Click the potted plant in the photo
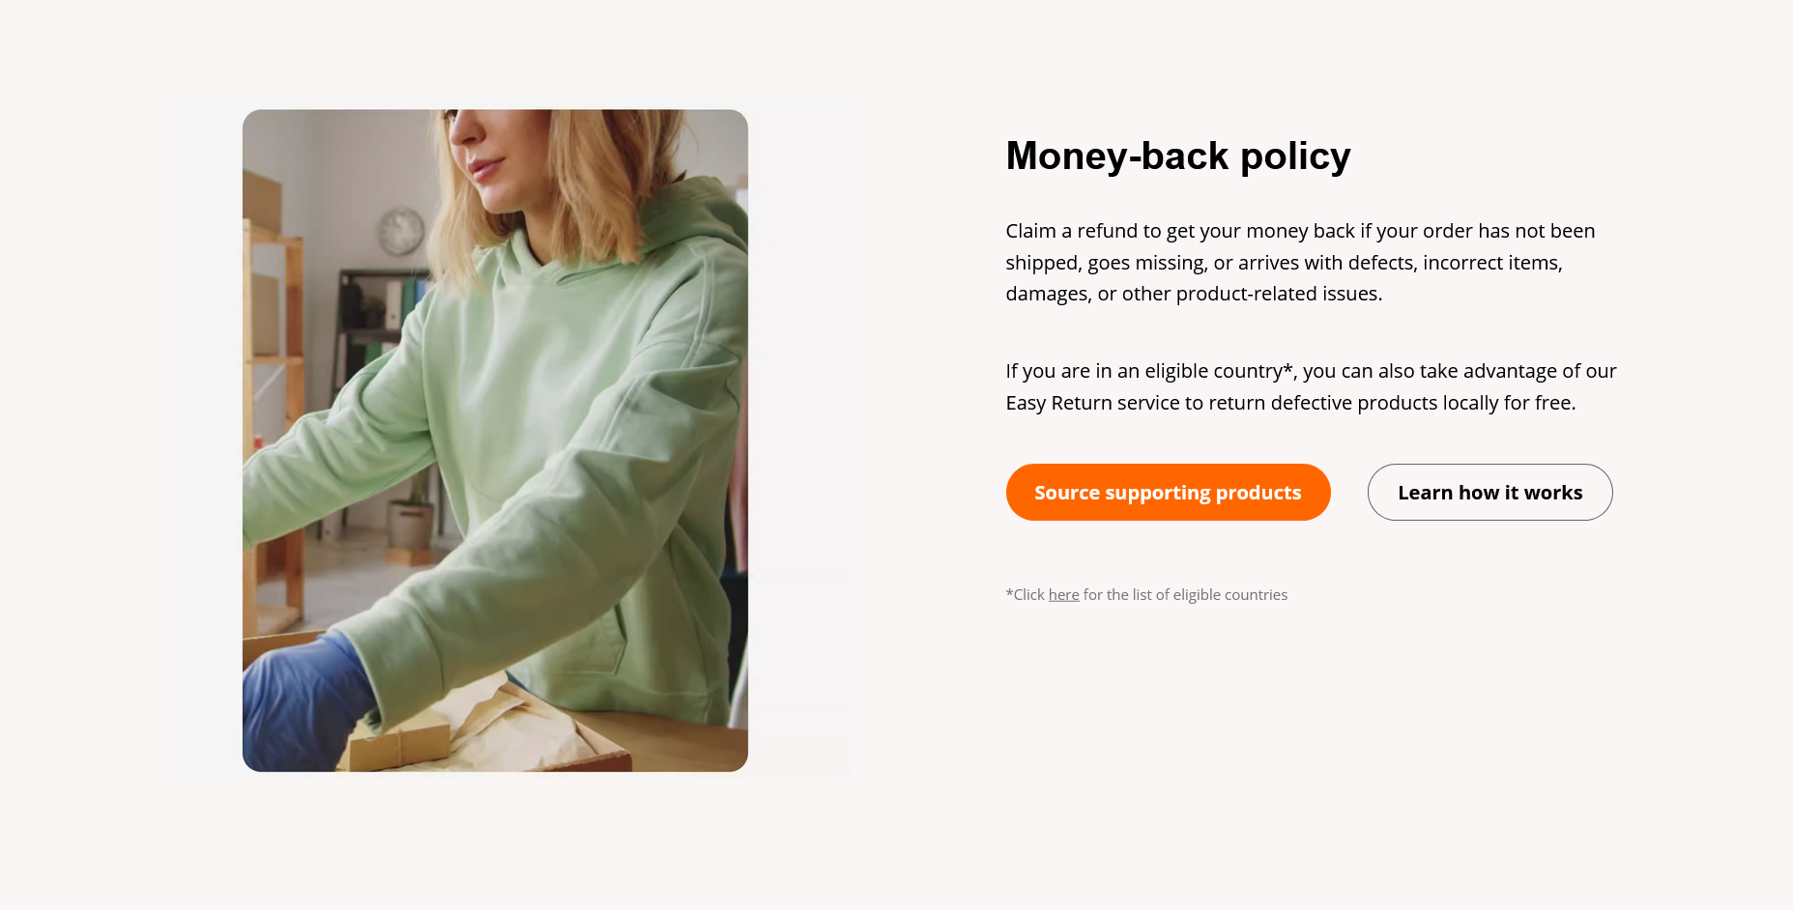The image size is (1793, 910). click(x=414, y=512)
